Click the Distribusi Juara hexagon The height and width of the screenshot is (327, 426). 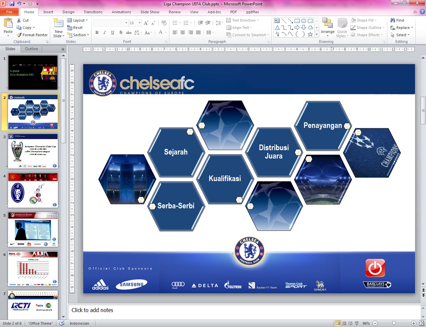coord(274,152)
